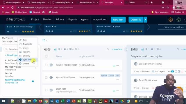Click the user profile avatar icon

[171, 20]
